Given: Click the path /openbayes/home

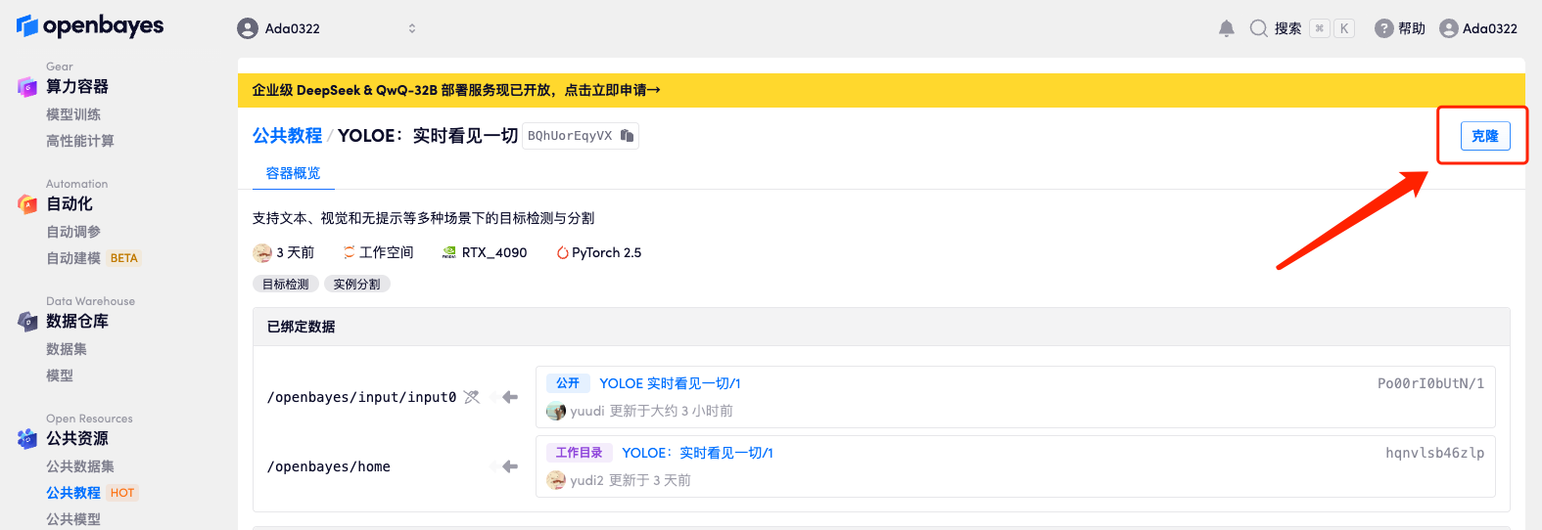Looking at the screenshot, I should (x=329, y=466).
